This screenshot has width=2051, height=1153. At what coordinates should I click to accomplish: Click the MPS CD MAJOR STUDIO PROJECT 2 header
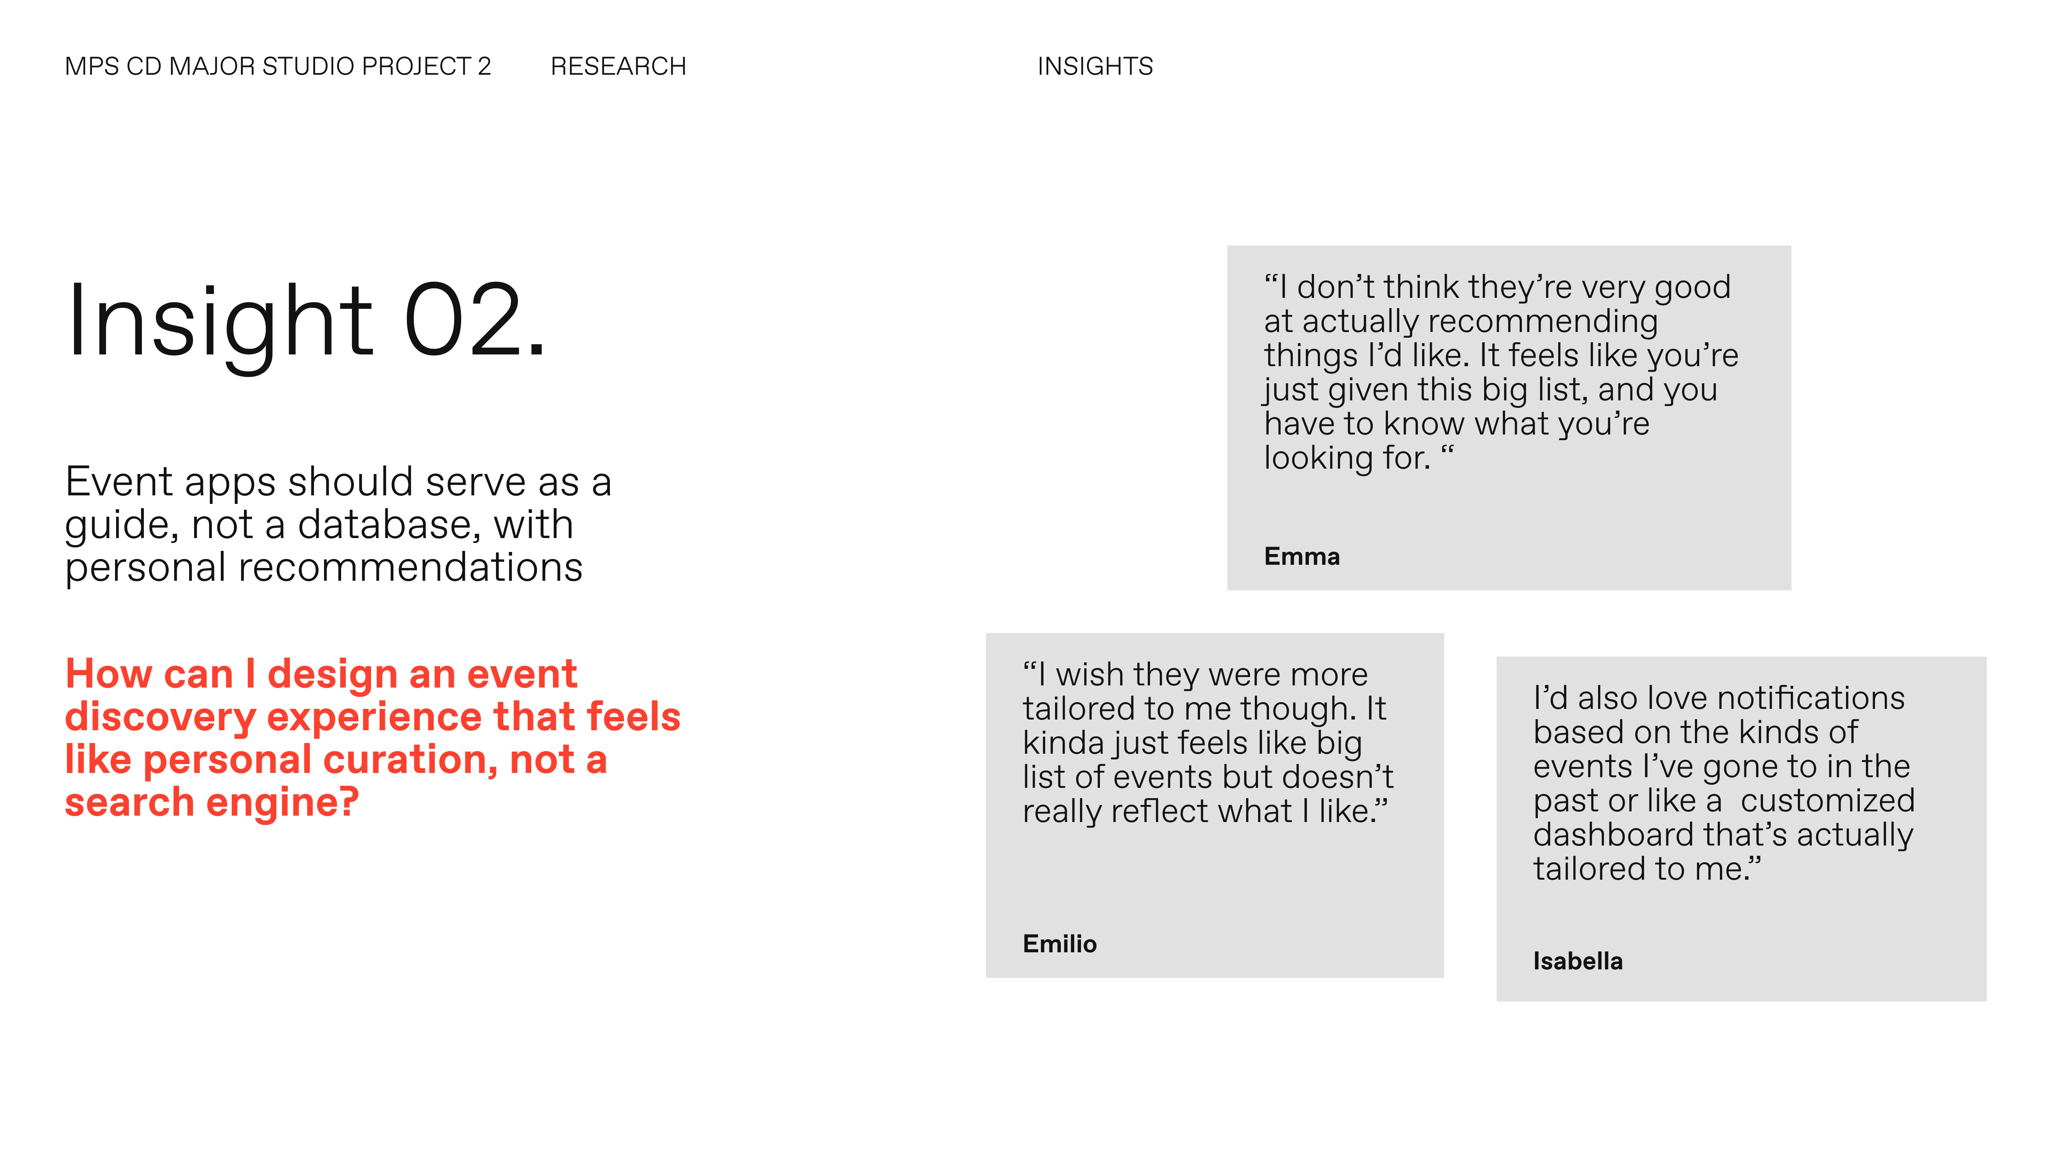click(277, 66)
